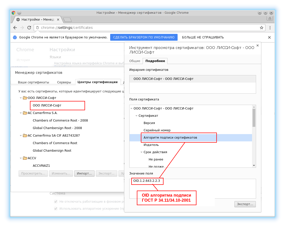Click the new tab button
285x227 pixels.
[67, 20]
